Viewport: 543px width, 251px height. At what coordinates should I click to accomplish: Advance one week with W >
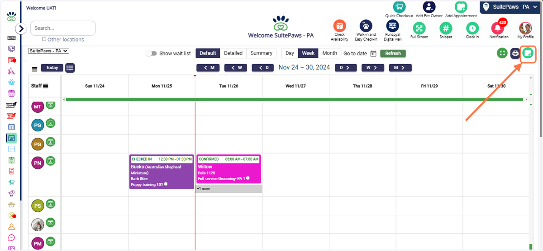373,68
